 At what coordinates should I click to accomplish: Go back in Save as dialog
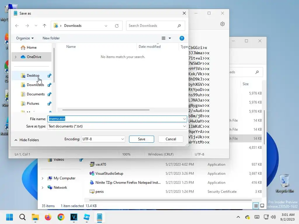point(17,26)
